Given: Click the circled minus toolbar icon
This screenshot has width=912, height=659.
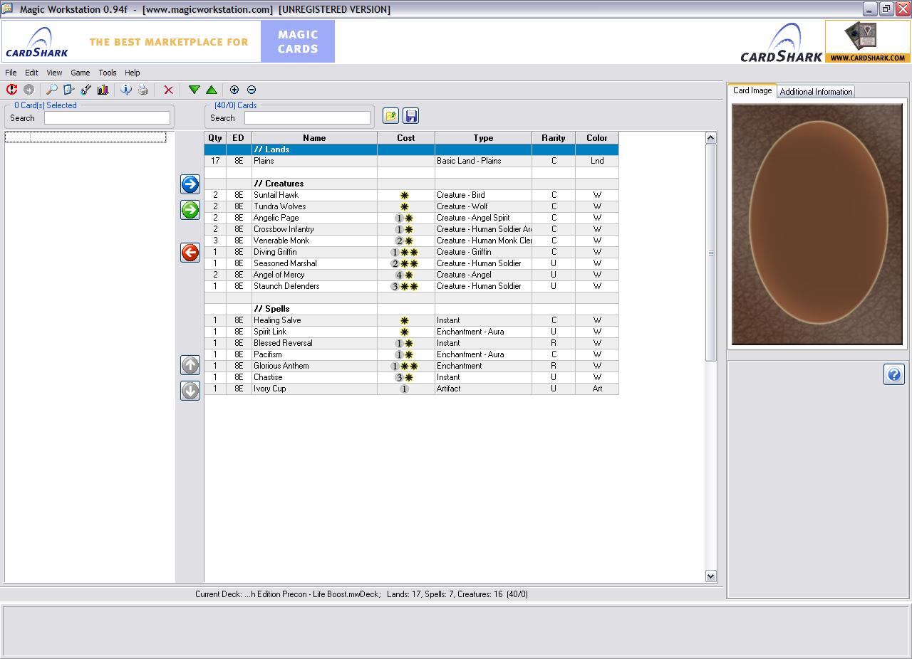Looking at the screenshot, I should (252, 90).
